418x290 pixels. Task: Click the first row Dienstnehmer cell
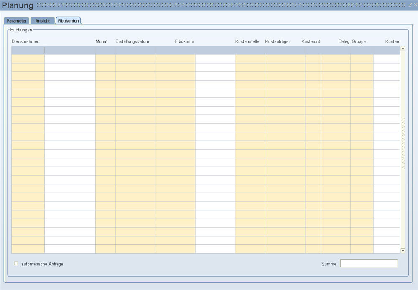point(28,50)
